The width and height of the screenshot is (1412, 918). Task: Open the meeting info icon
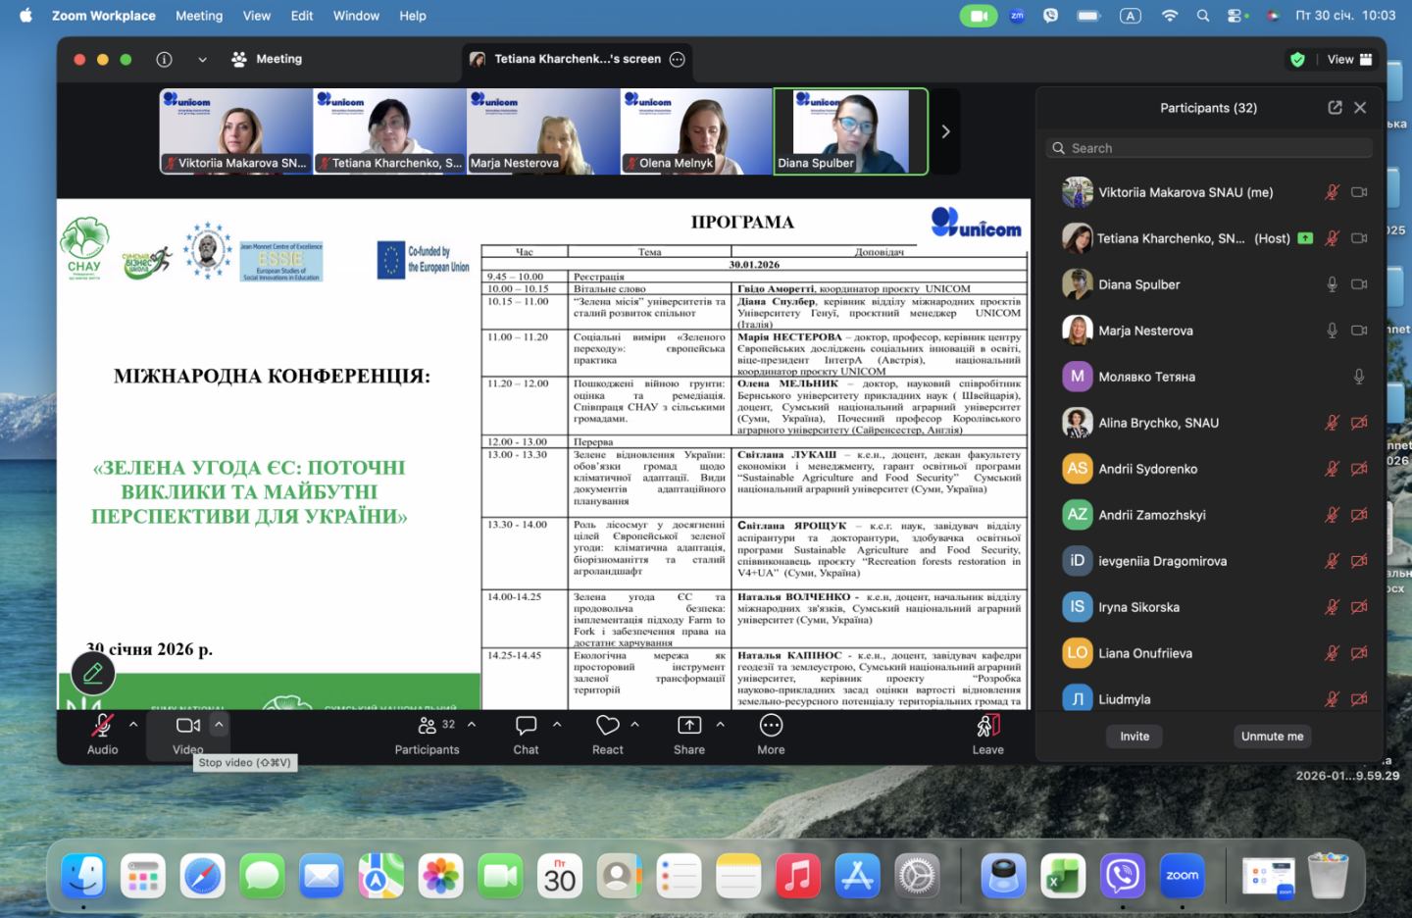pos(165,59)
